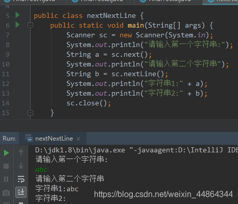Screen dimensions: 238x204
Task: Move up the stack trace arrow
Action: click(21, 152)
